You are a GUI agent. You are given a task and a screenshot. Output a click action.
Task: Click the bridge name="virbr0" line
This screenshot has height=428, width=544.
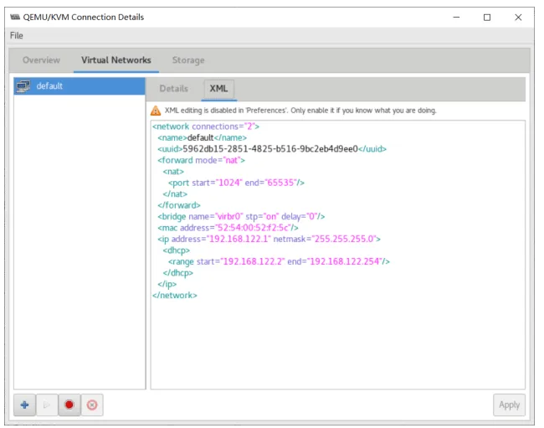[241, 217]
